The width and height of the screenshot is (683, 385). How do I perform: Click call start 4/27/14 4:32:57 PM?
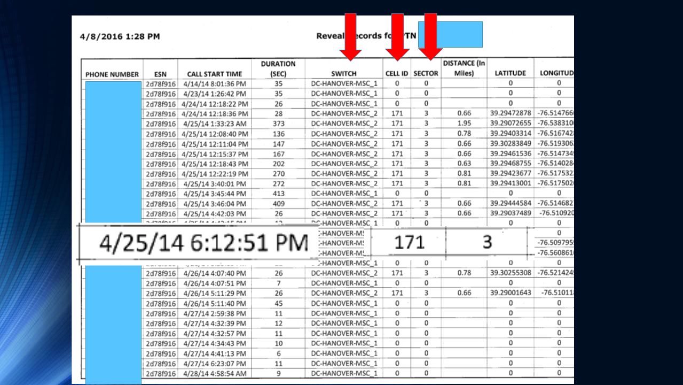pyautogui.click(x=215, y=333)
